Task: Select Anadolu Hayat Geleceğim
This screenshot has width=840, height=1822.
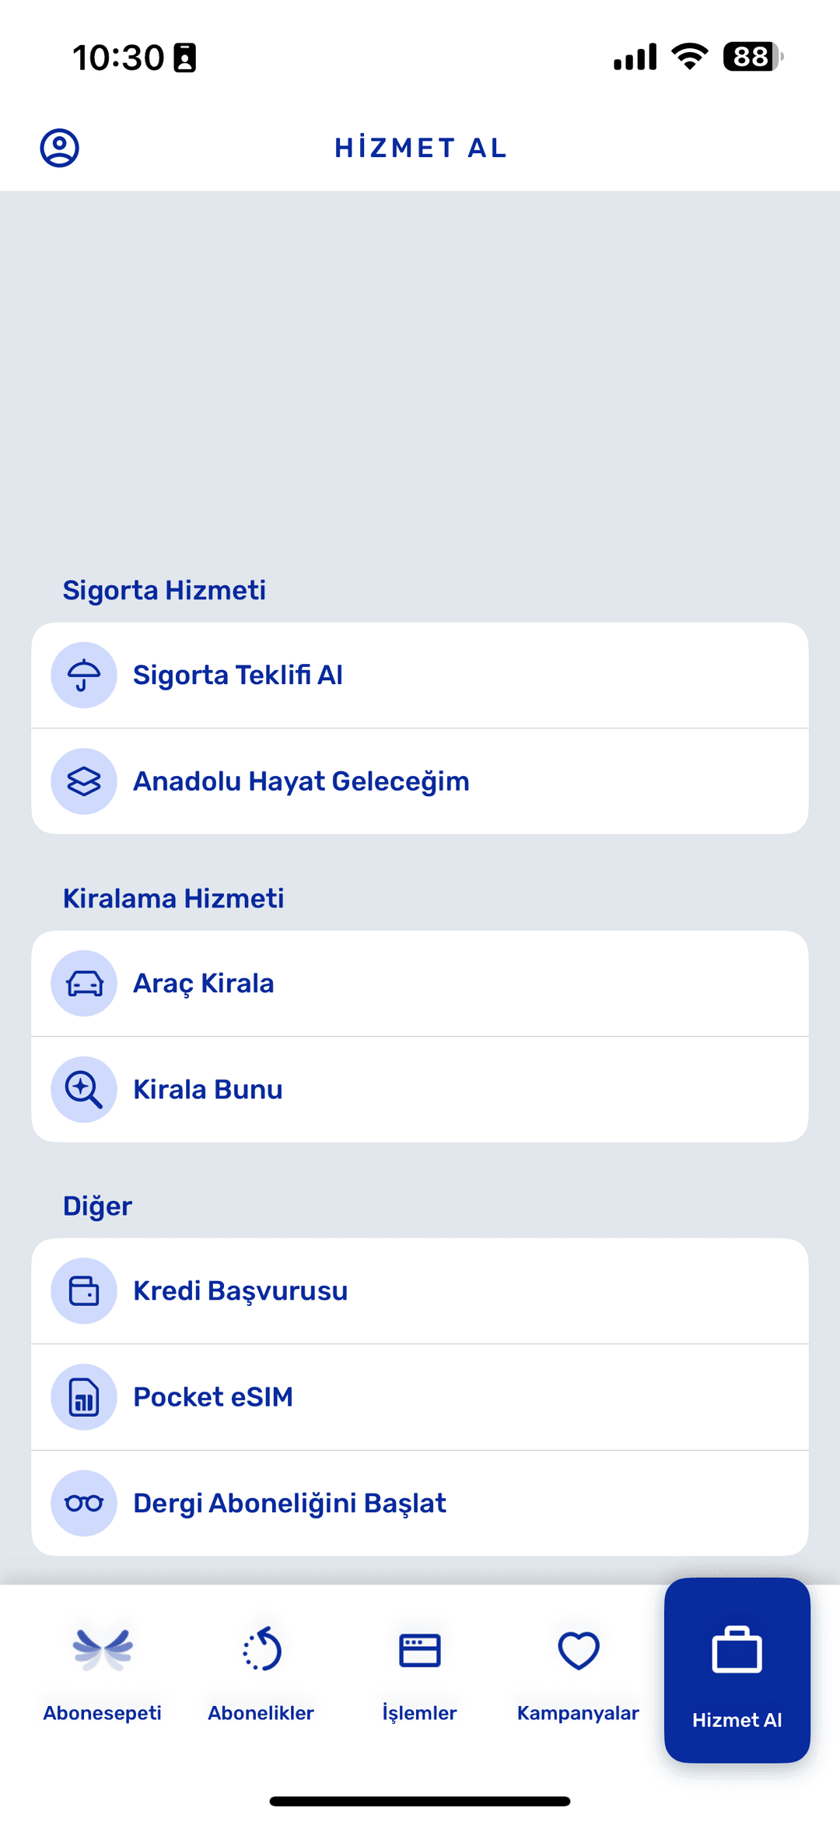Action: point(301,781)
